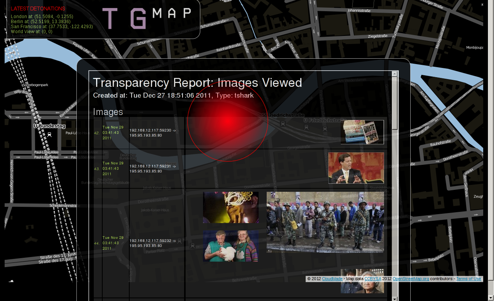Click the 'U Bundestag' map label
494x301 pixels.
[x=49, y=126]
